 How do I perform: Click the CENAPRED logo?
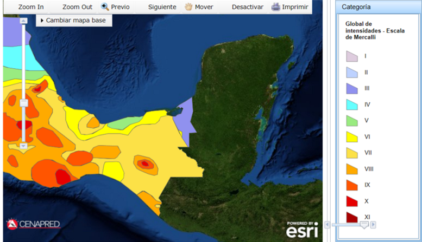click(x=33, y=224)
